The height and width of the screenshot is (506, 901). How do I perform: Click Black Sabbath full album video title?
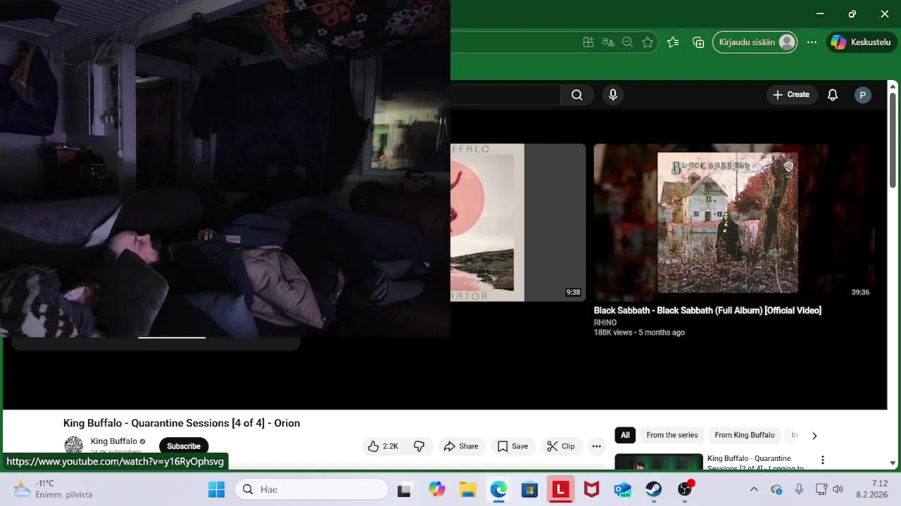pyautogui.click(x=707, y=310)
